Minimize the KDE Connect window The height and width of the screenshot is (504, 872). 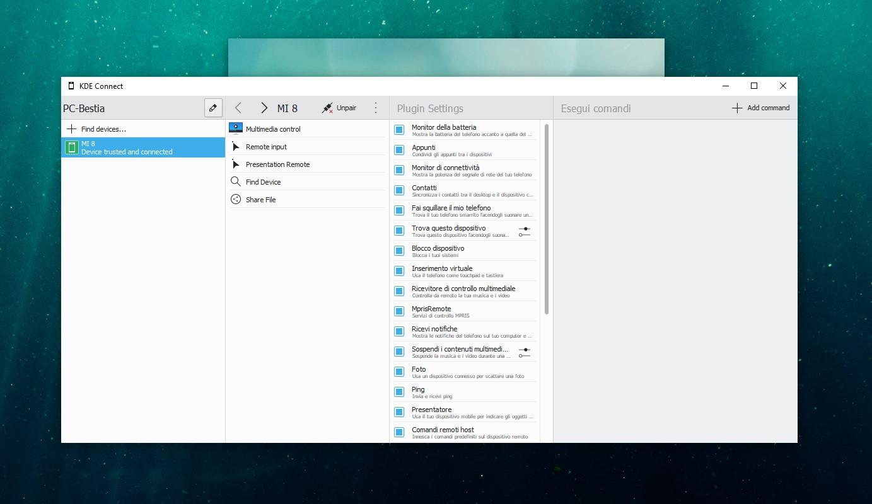click(x=725, y=86)
